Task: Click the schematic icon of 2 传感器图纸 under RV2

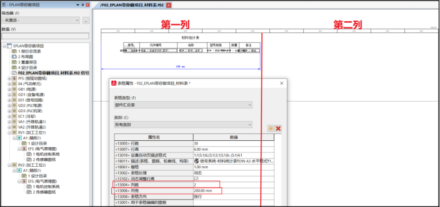Action: [x=29, y=192]
